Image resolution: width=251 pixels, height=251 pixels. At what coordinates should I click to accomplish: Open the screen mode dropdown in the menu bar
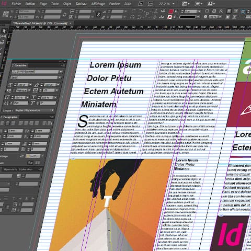point(198,4)
